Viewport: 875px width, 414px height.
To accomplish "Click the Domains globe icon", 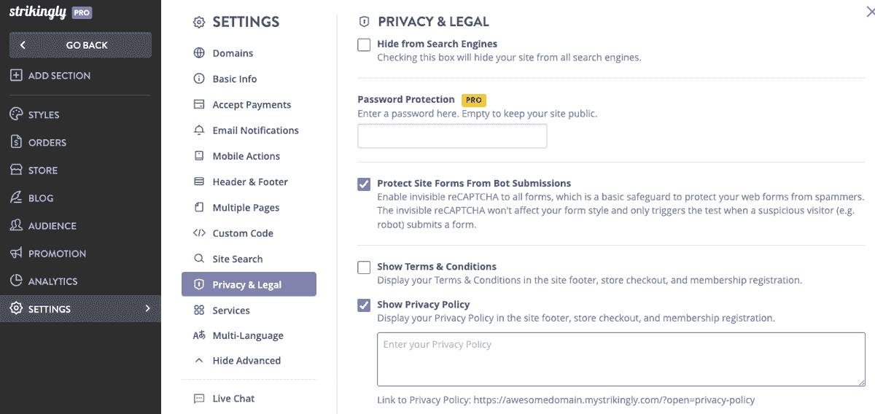I will [199, 53].
